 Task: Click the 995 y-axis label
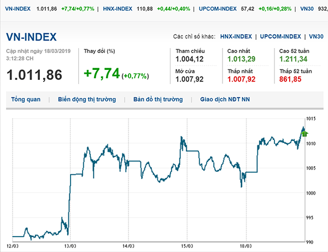coord(309,218)
